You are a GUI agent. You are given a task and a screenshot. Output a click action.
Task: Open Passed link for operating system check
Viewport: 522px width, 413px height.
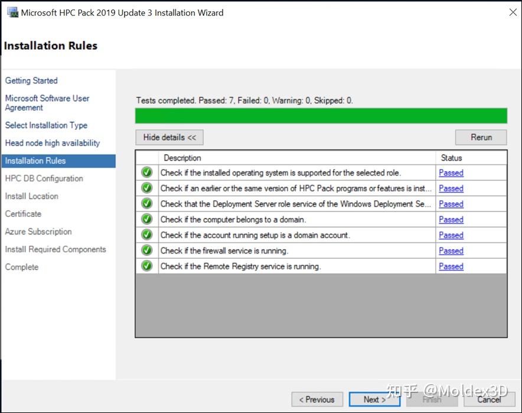[x=451, y=173]
